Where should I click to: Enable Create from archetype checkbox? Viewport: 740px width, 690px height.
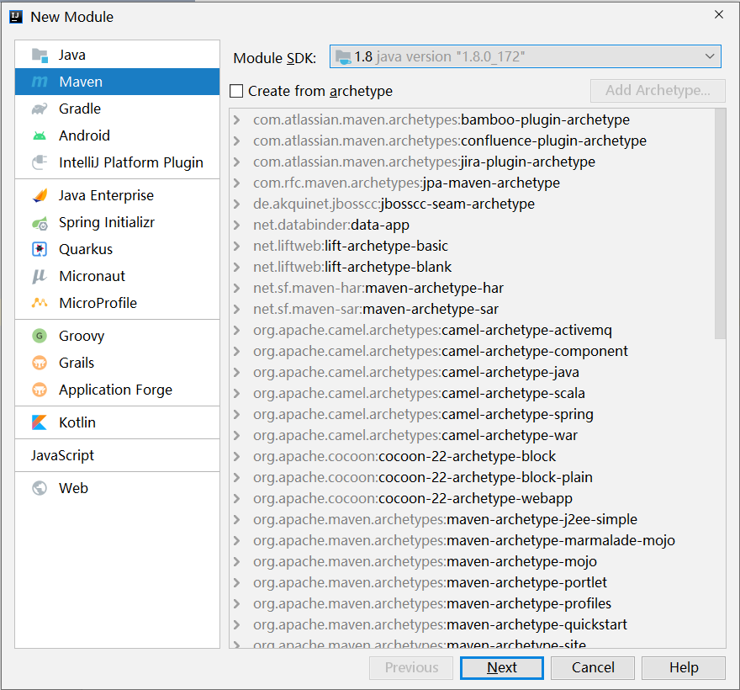(x=236, y=91)
